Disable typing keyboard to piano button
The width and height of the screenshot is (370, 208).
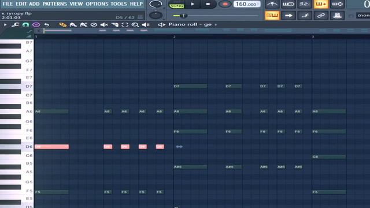(272, 16)
